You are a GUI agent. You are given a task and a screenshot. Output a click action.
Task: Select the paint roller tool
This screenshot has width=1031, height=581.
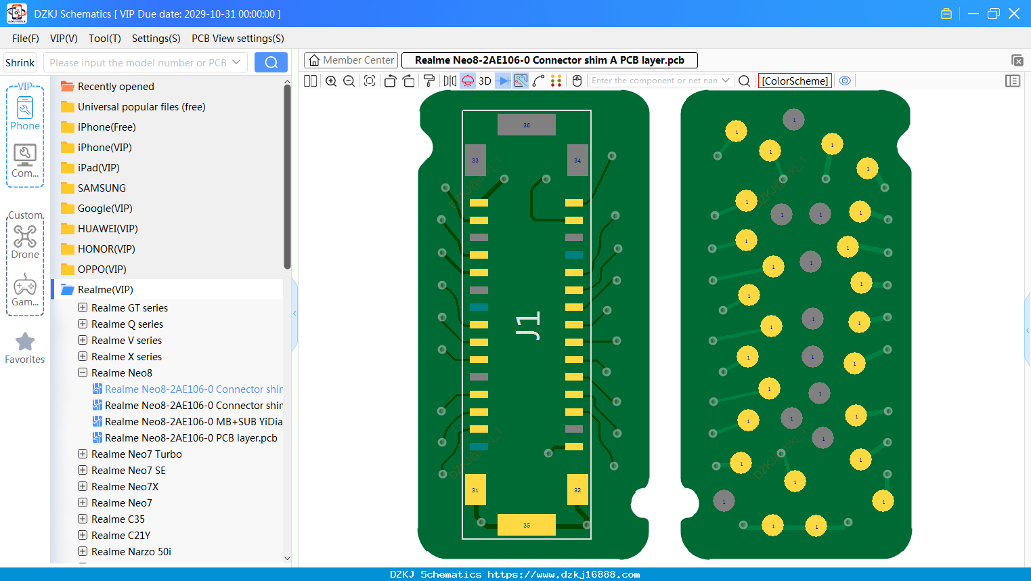click(429, 81)
